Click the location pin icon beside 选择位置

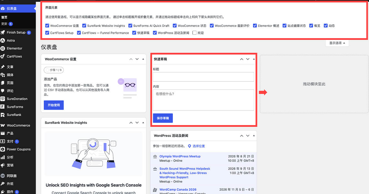(x=189, y=146)
